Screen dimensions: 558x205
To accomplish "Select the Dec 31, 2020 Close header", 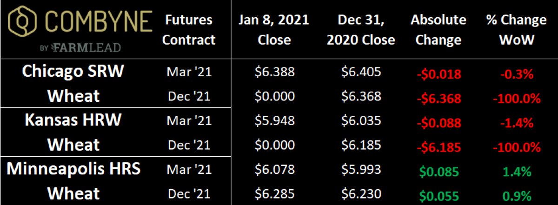I will (x=360, y=30).
